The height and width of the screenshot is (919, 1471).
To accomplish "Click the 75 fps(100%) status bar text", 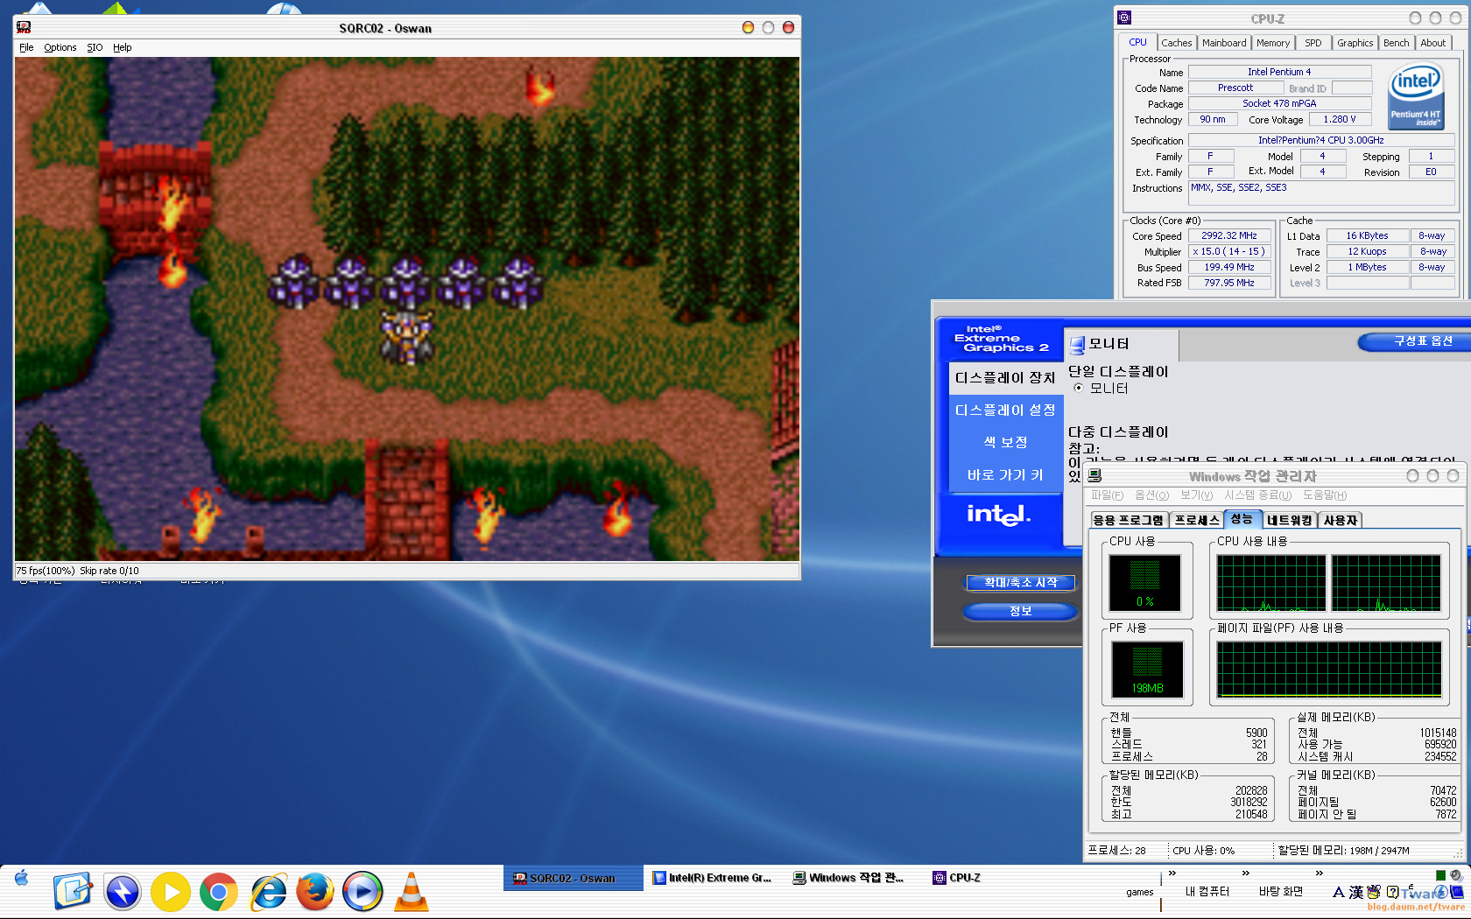I will (x=46, y=571).
